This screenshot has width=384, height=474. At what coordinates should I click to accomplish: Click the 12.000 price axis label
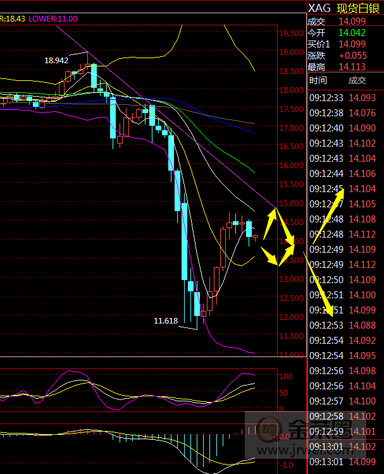click(x=291, y=317)
